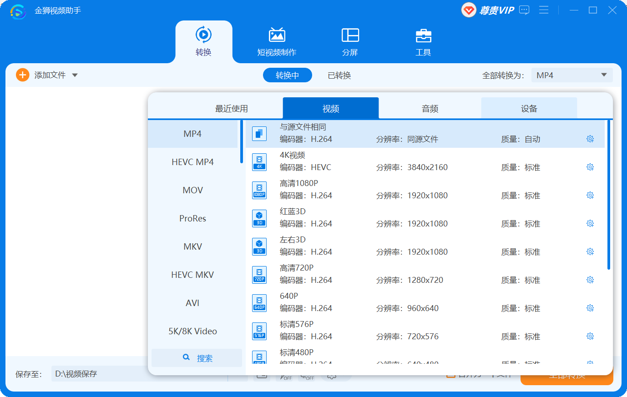This screenshot has height=397, width=627.
Task: Click the plus icon beside 添加文件
Action: click(22, 75)
